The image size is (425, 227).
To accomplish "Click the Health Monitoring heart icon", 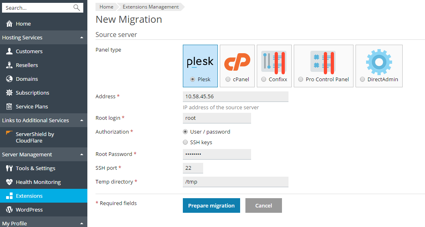I will 9,182.
